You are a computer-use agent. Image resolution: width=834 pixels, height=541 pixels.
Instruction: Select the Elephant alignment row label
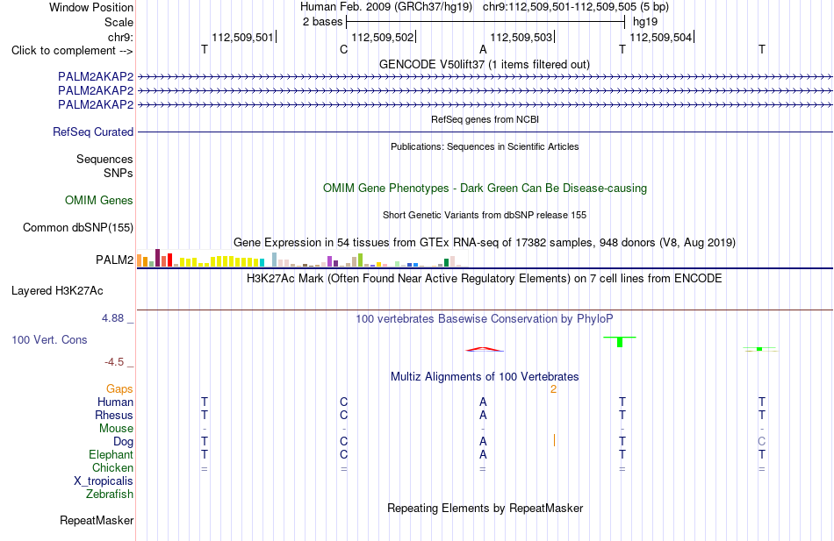(111, 455)
